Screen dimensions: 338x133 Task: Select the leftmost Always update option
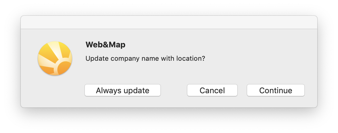[x=122, y=90]
